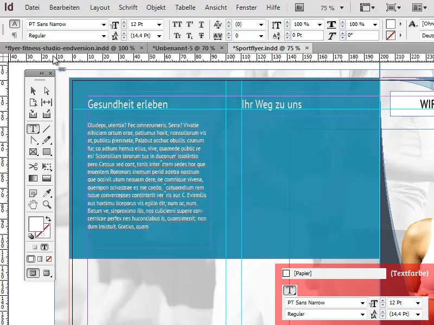Apply Gradient button in toolbox

(40, 259)
